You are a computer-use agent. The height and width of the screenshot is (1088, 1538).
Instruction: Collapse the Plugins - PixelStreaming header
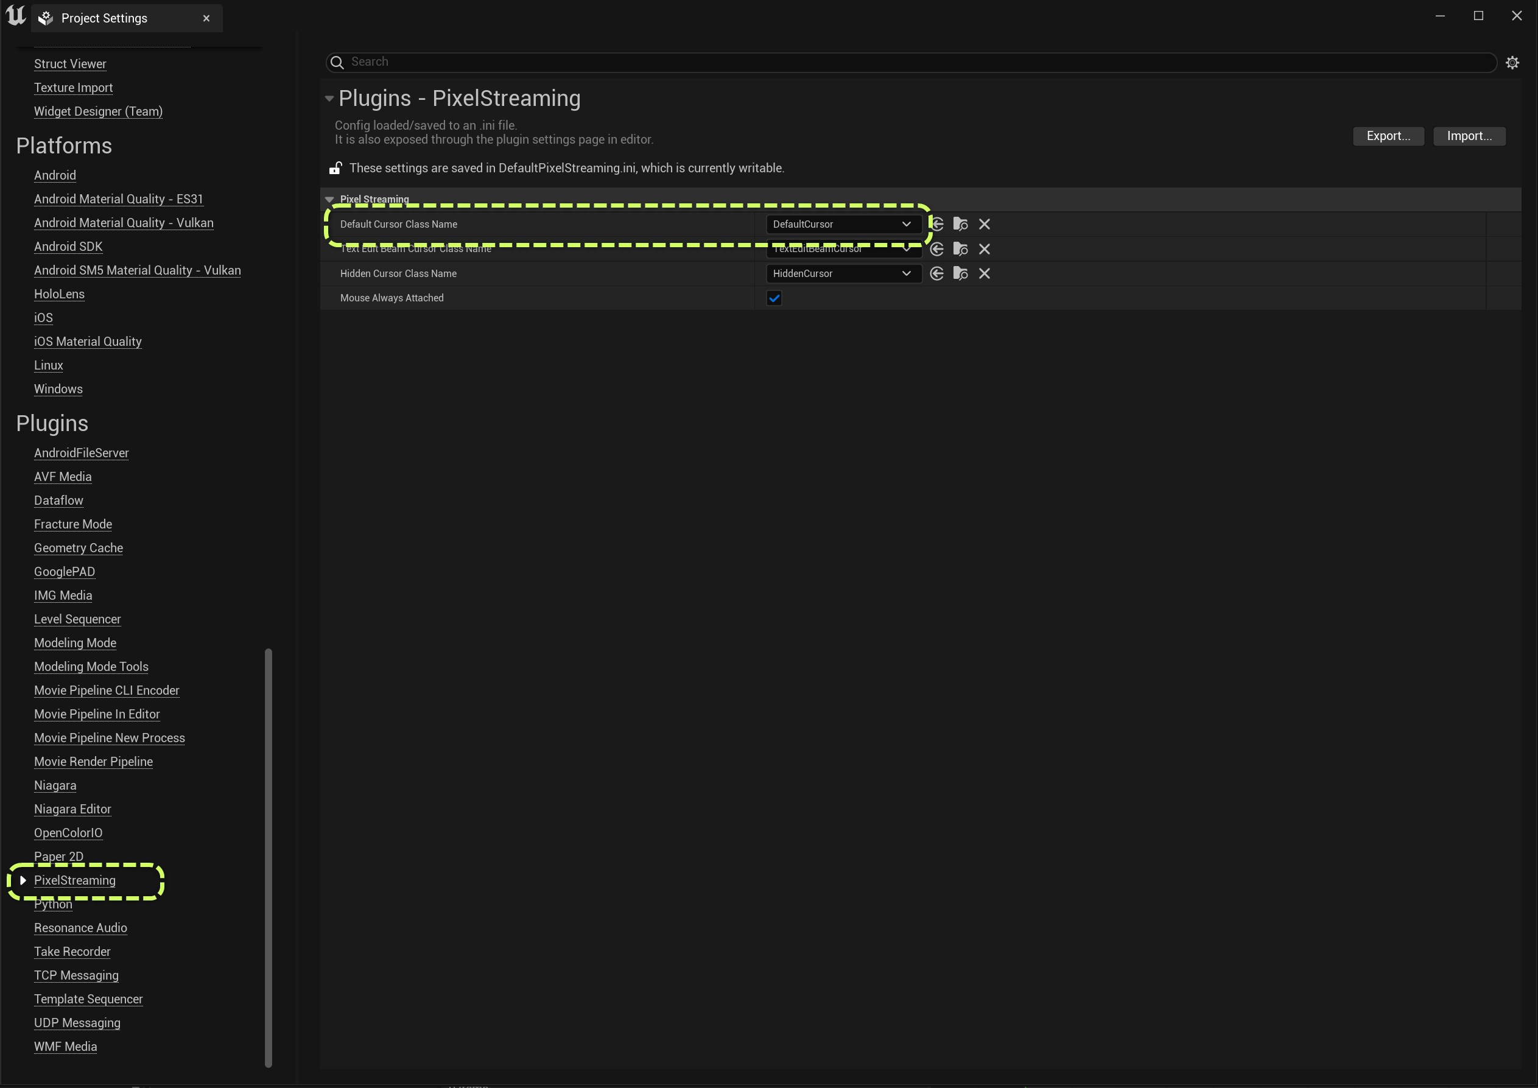click(329, 99)
